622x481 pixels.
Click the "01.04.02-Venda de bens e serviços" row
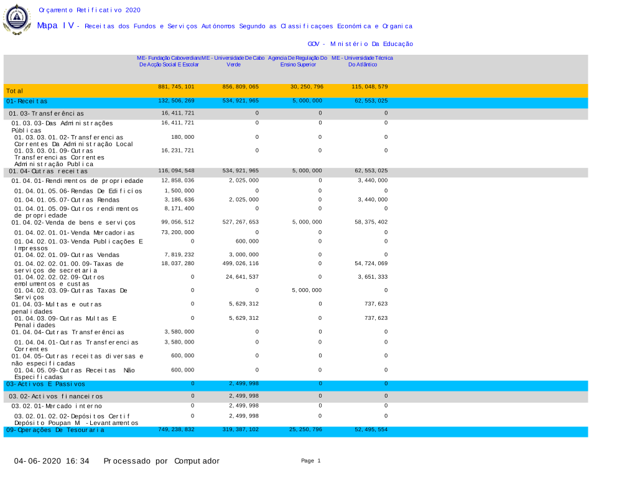coord(73,222)
